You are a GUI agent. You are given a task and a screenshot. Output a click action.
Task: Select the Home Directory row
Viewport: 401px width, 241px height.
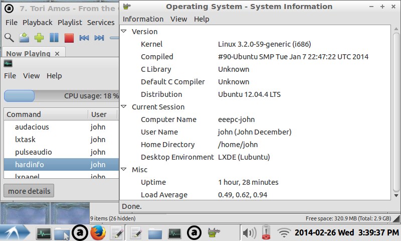pos(255,145)
